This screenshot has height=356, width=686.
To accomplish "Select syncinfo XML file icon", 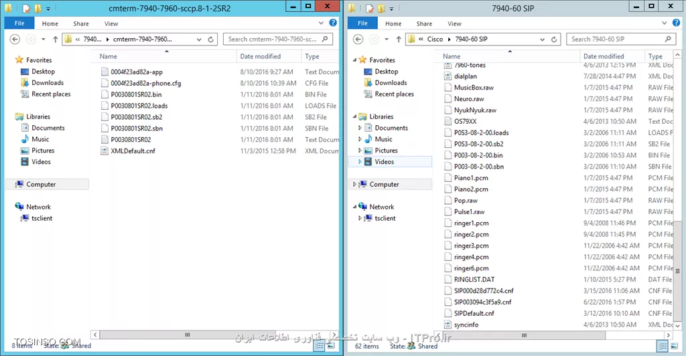I will (448, 325).
